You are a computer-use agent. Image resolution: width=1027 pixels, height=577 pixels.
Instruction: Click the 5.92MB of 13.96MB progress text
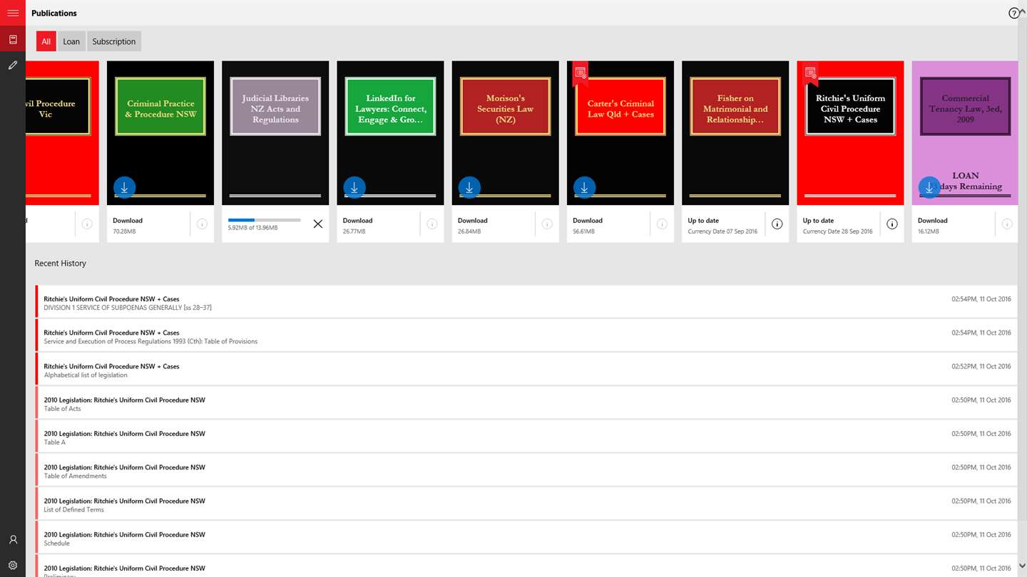click(252, 228)
